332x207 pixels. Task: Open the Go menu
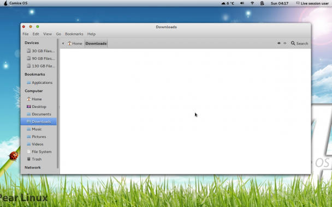(58, 34)
